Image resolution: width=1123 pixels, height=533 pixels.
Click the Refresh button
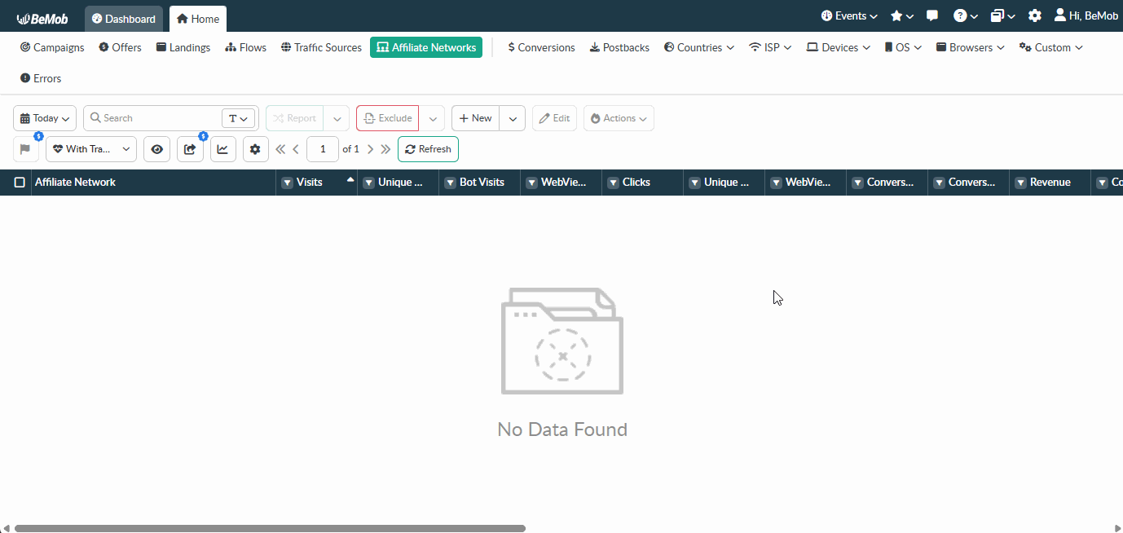428,149
